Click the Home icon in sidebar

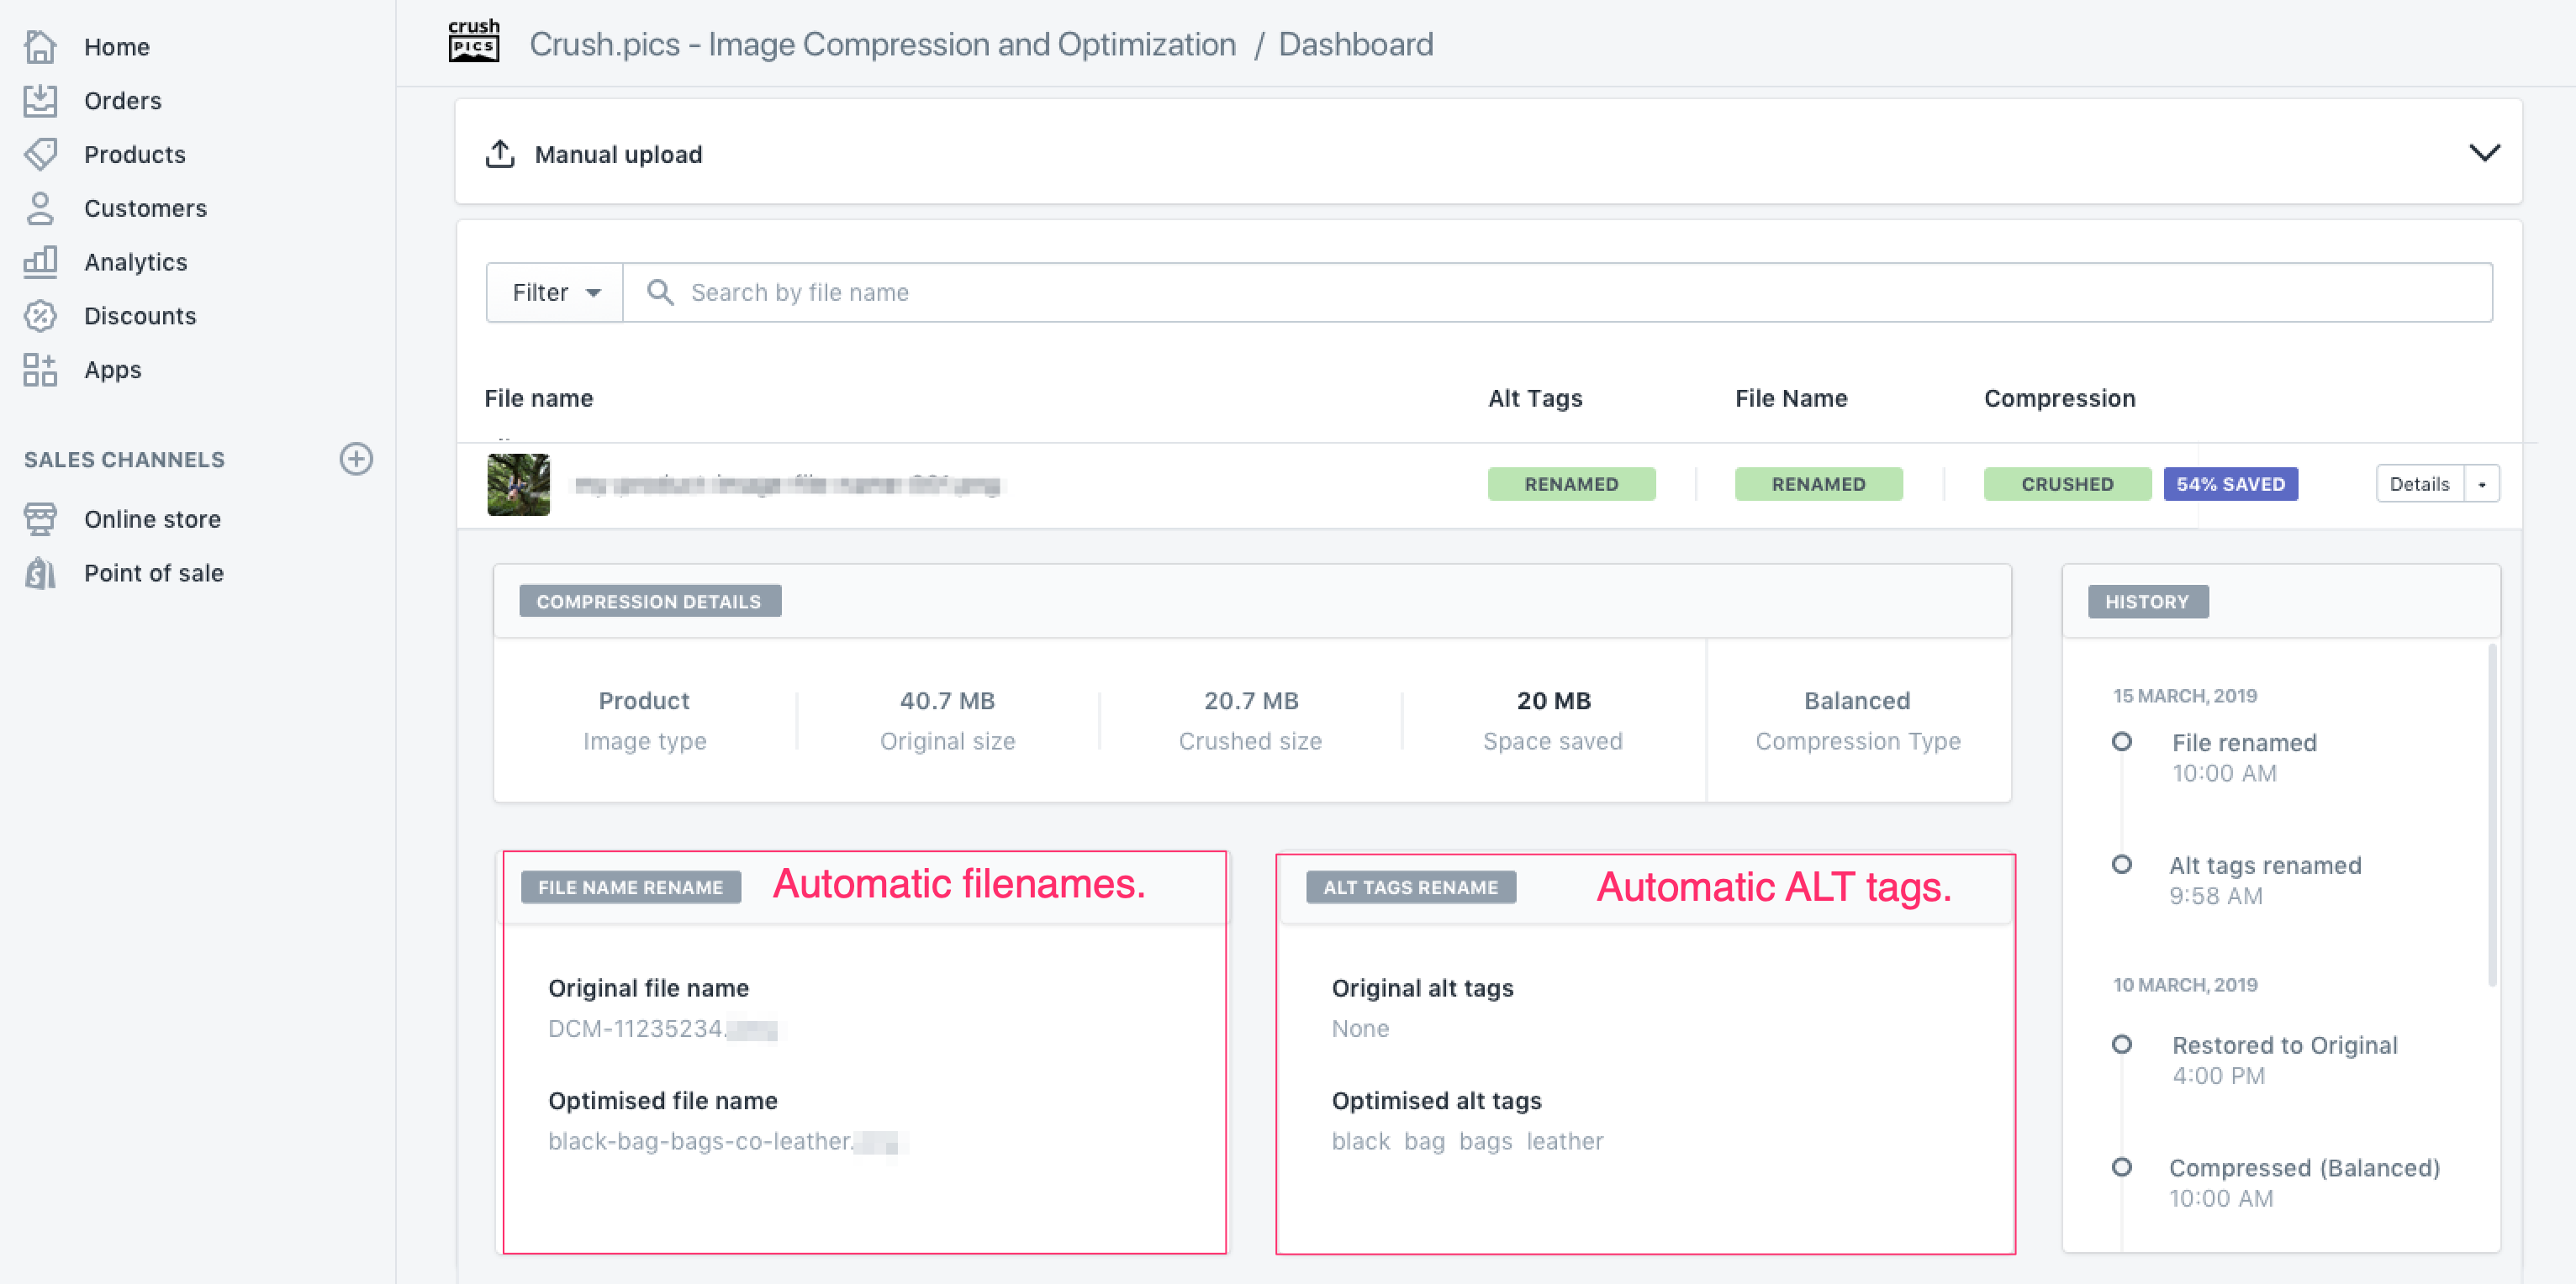pos(40,47)
